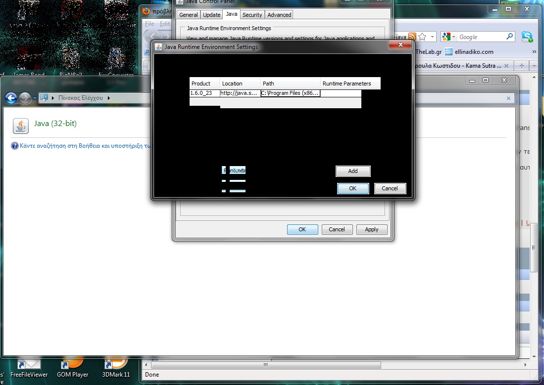The height and width of the screenshot is (385, 544).
Task: Click the Control Panel icon in the address bar
Action: (44, 98)
